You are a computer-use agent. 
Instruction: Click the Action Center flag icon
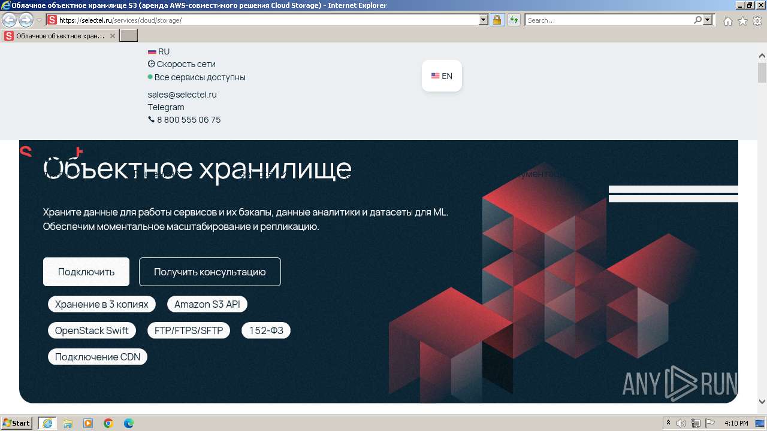[709, 423]
